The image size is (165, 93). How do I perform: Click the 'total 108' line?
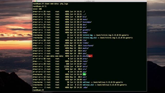37,9
